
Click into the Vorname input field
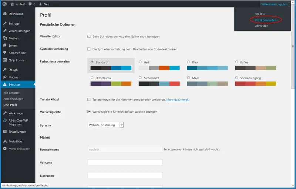tap(125, 162)
